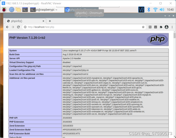Click the 'u' extension icon

pyautogui.click(x=156, y=27)
